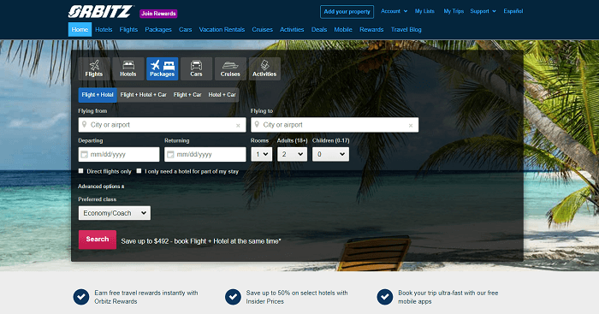Image resolution: width=599 pixels, height=314 pixels.
Task: Click Add your property button
Action: point(347,11)
